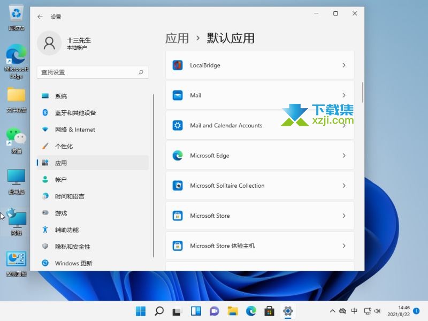This screenshot has height=321, width=428.
Task: Open the volume tray icon
Action: (378, 311)
